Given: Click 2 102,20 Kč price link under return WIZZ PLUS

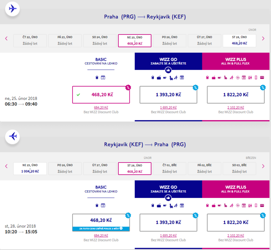Looking at the screenshot, I should click(236, 236).
